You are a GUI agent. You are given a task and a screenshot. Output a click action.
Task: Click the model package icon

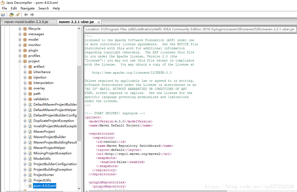coord(25,40)
